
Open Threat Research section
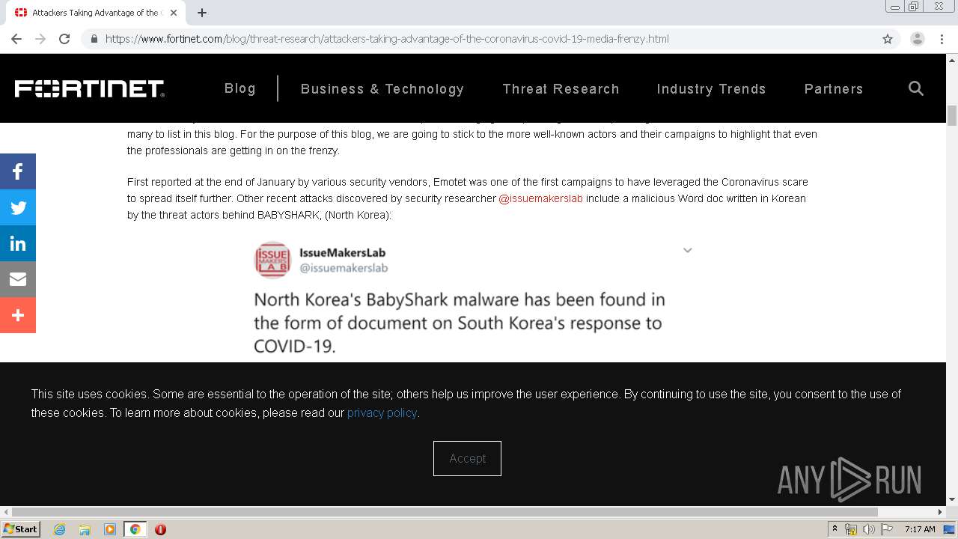point(561,89)
